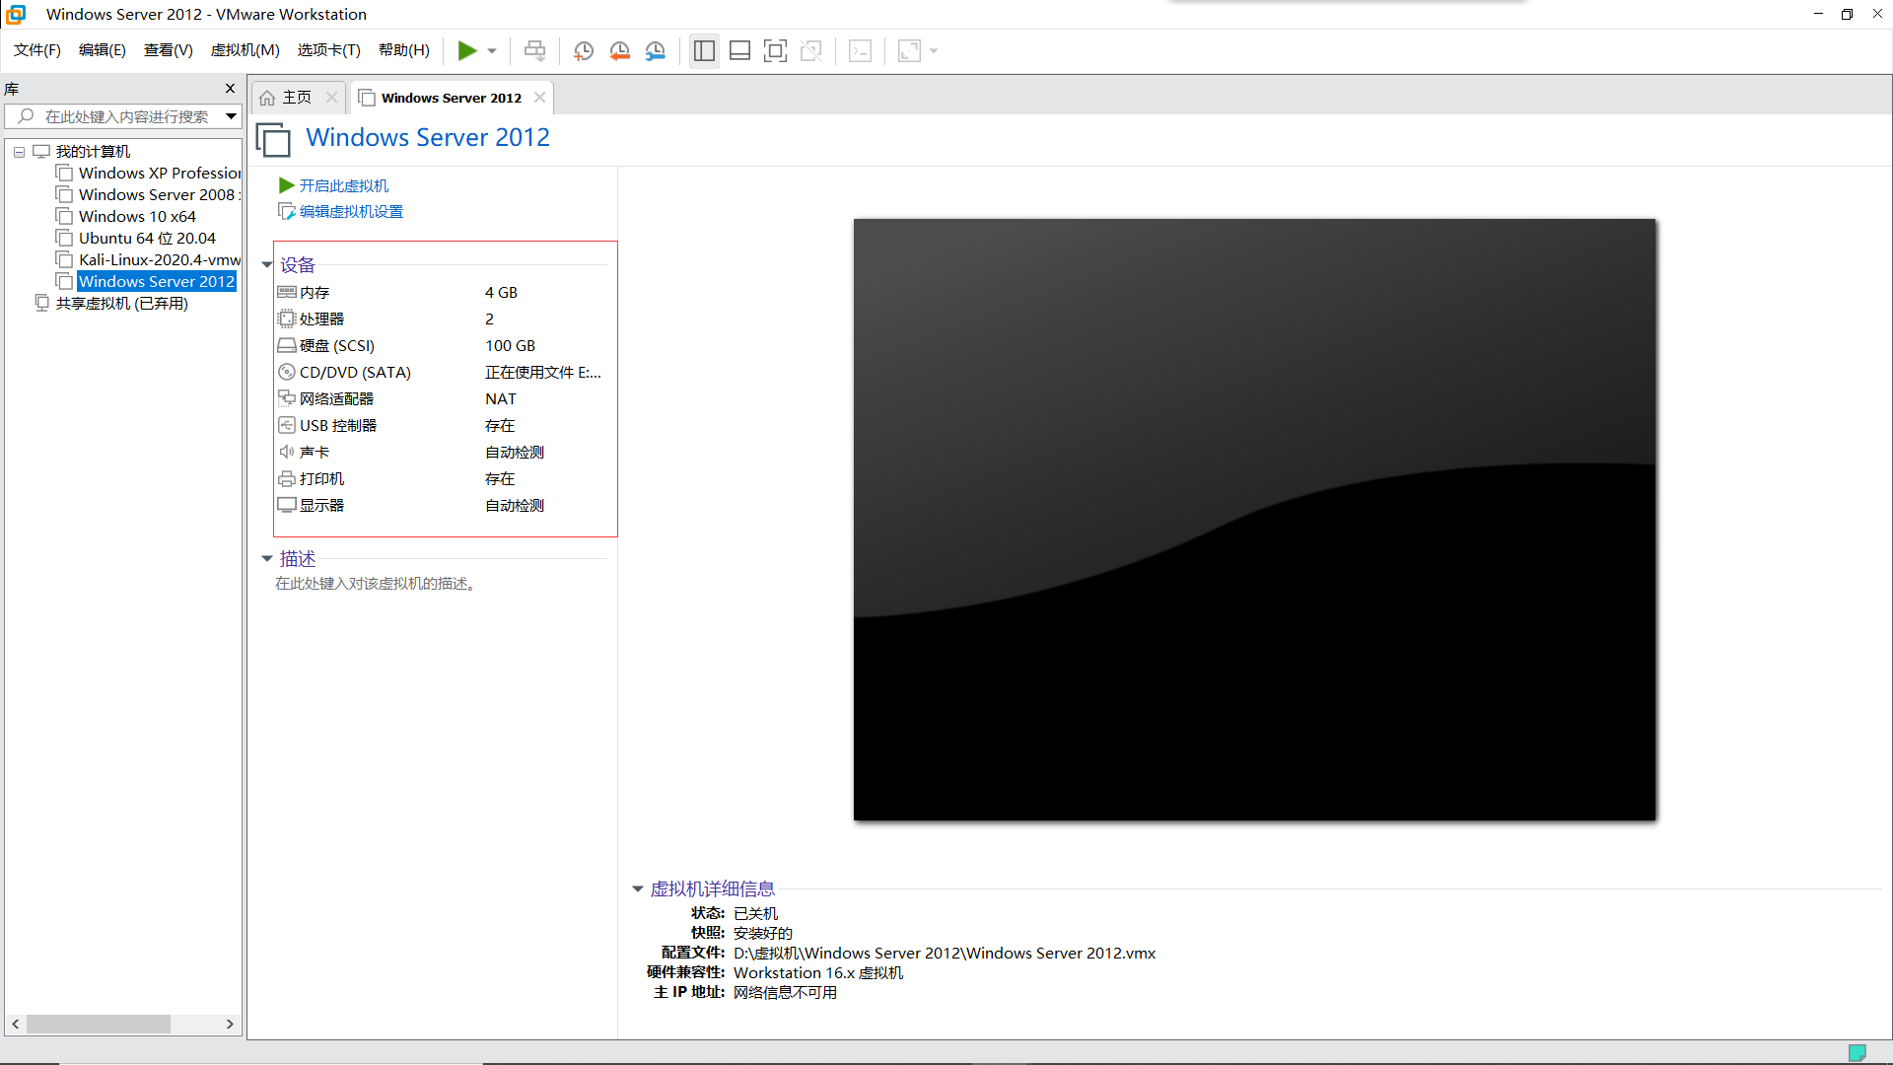Click the send Ctrl+Alt+Del toolbar icon
1893x1065 pixels.
pos(534,50)
